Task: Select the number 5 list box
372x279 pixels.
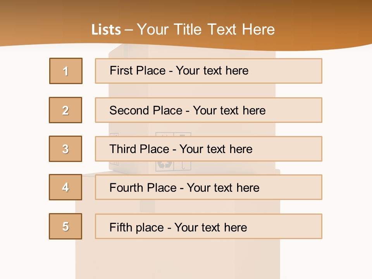Action: coord(65,226)
